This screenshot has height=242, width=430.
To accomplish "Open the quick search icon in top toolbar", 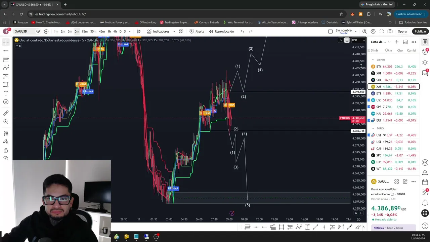I will pyautogui.click(x=364, y=32).
